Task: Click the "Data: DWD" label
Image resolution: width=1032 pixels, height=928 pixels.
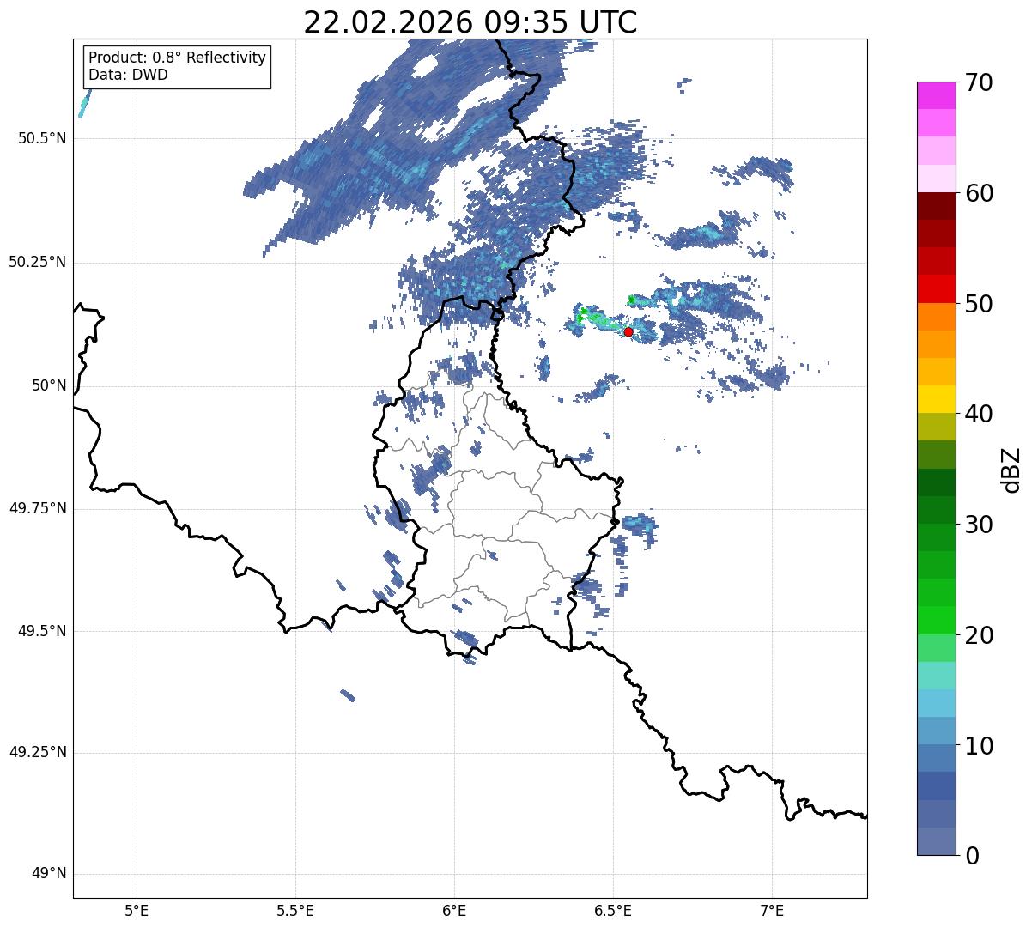Action: tap(128, 75)
